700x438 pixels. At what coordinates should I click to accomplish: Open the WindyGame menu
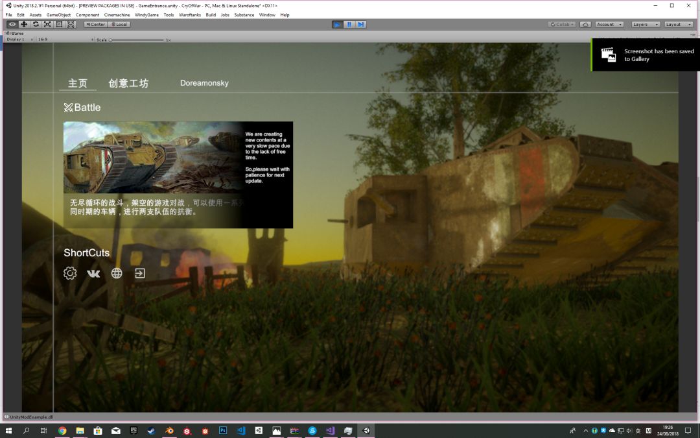pos(146,15)
